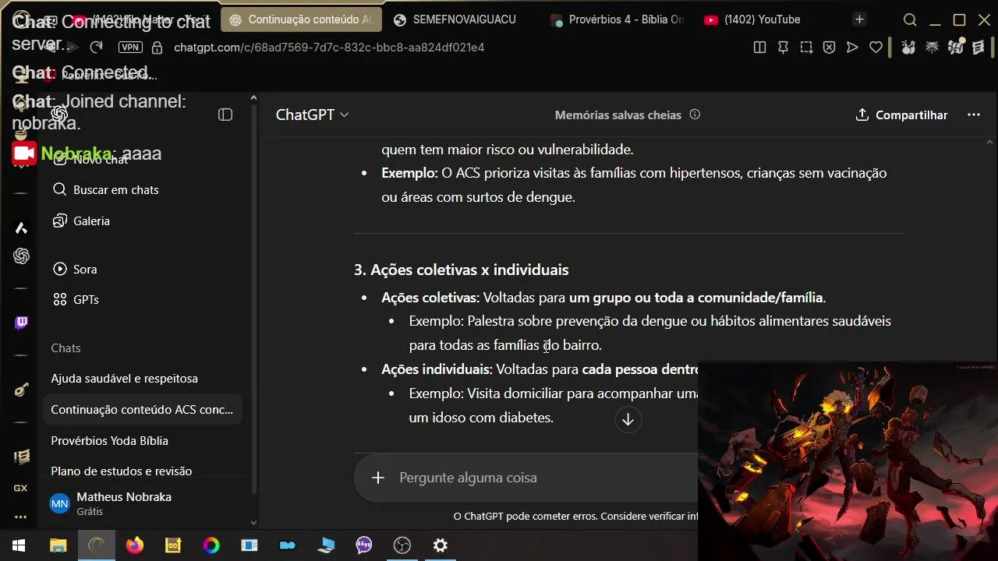Screen dimensions: 998x561
Task: Open Opera GX taskbar button
Action: [x=97, y=545]
